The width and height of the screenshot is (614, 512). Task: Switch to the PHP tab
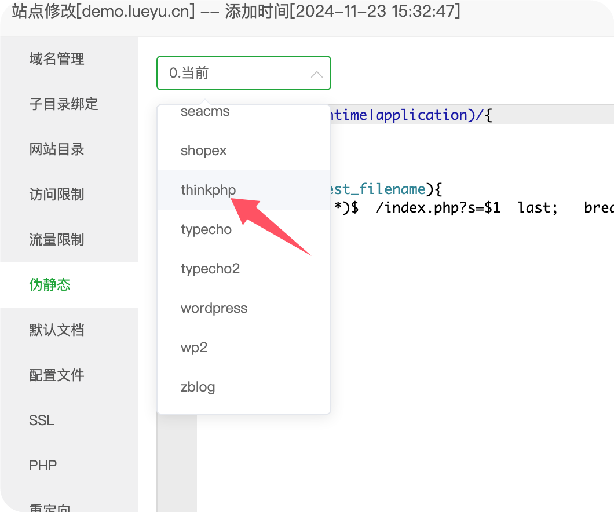pos(43,466)
